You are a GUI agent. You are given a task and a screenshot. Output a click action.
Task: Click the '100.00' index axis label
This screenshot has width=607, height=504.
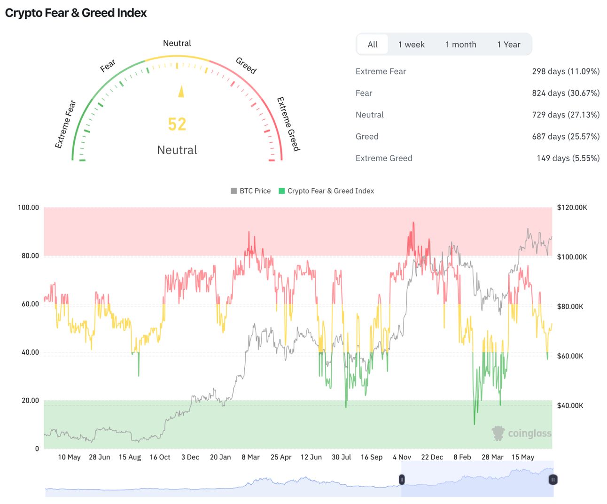28,208
